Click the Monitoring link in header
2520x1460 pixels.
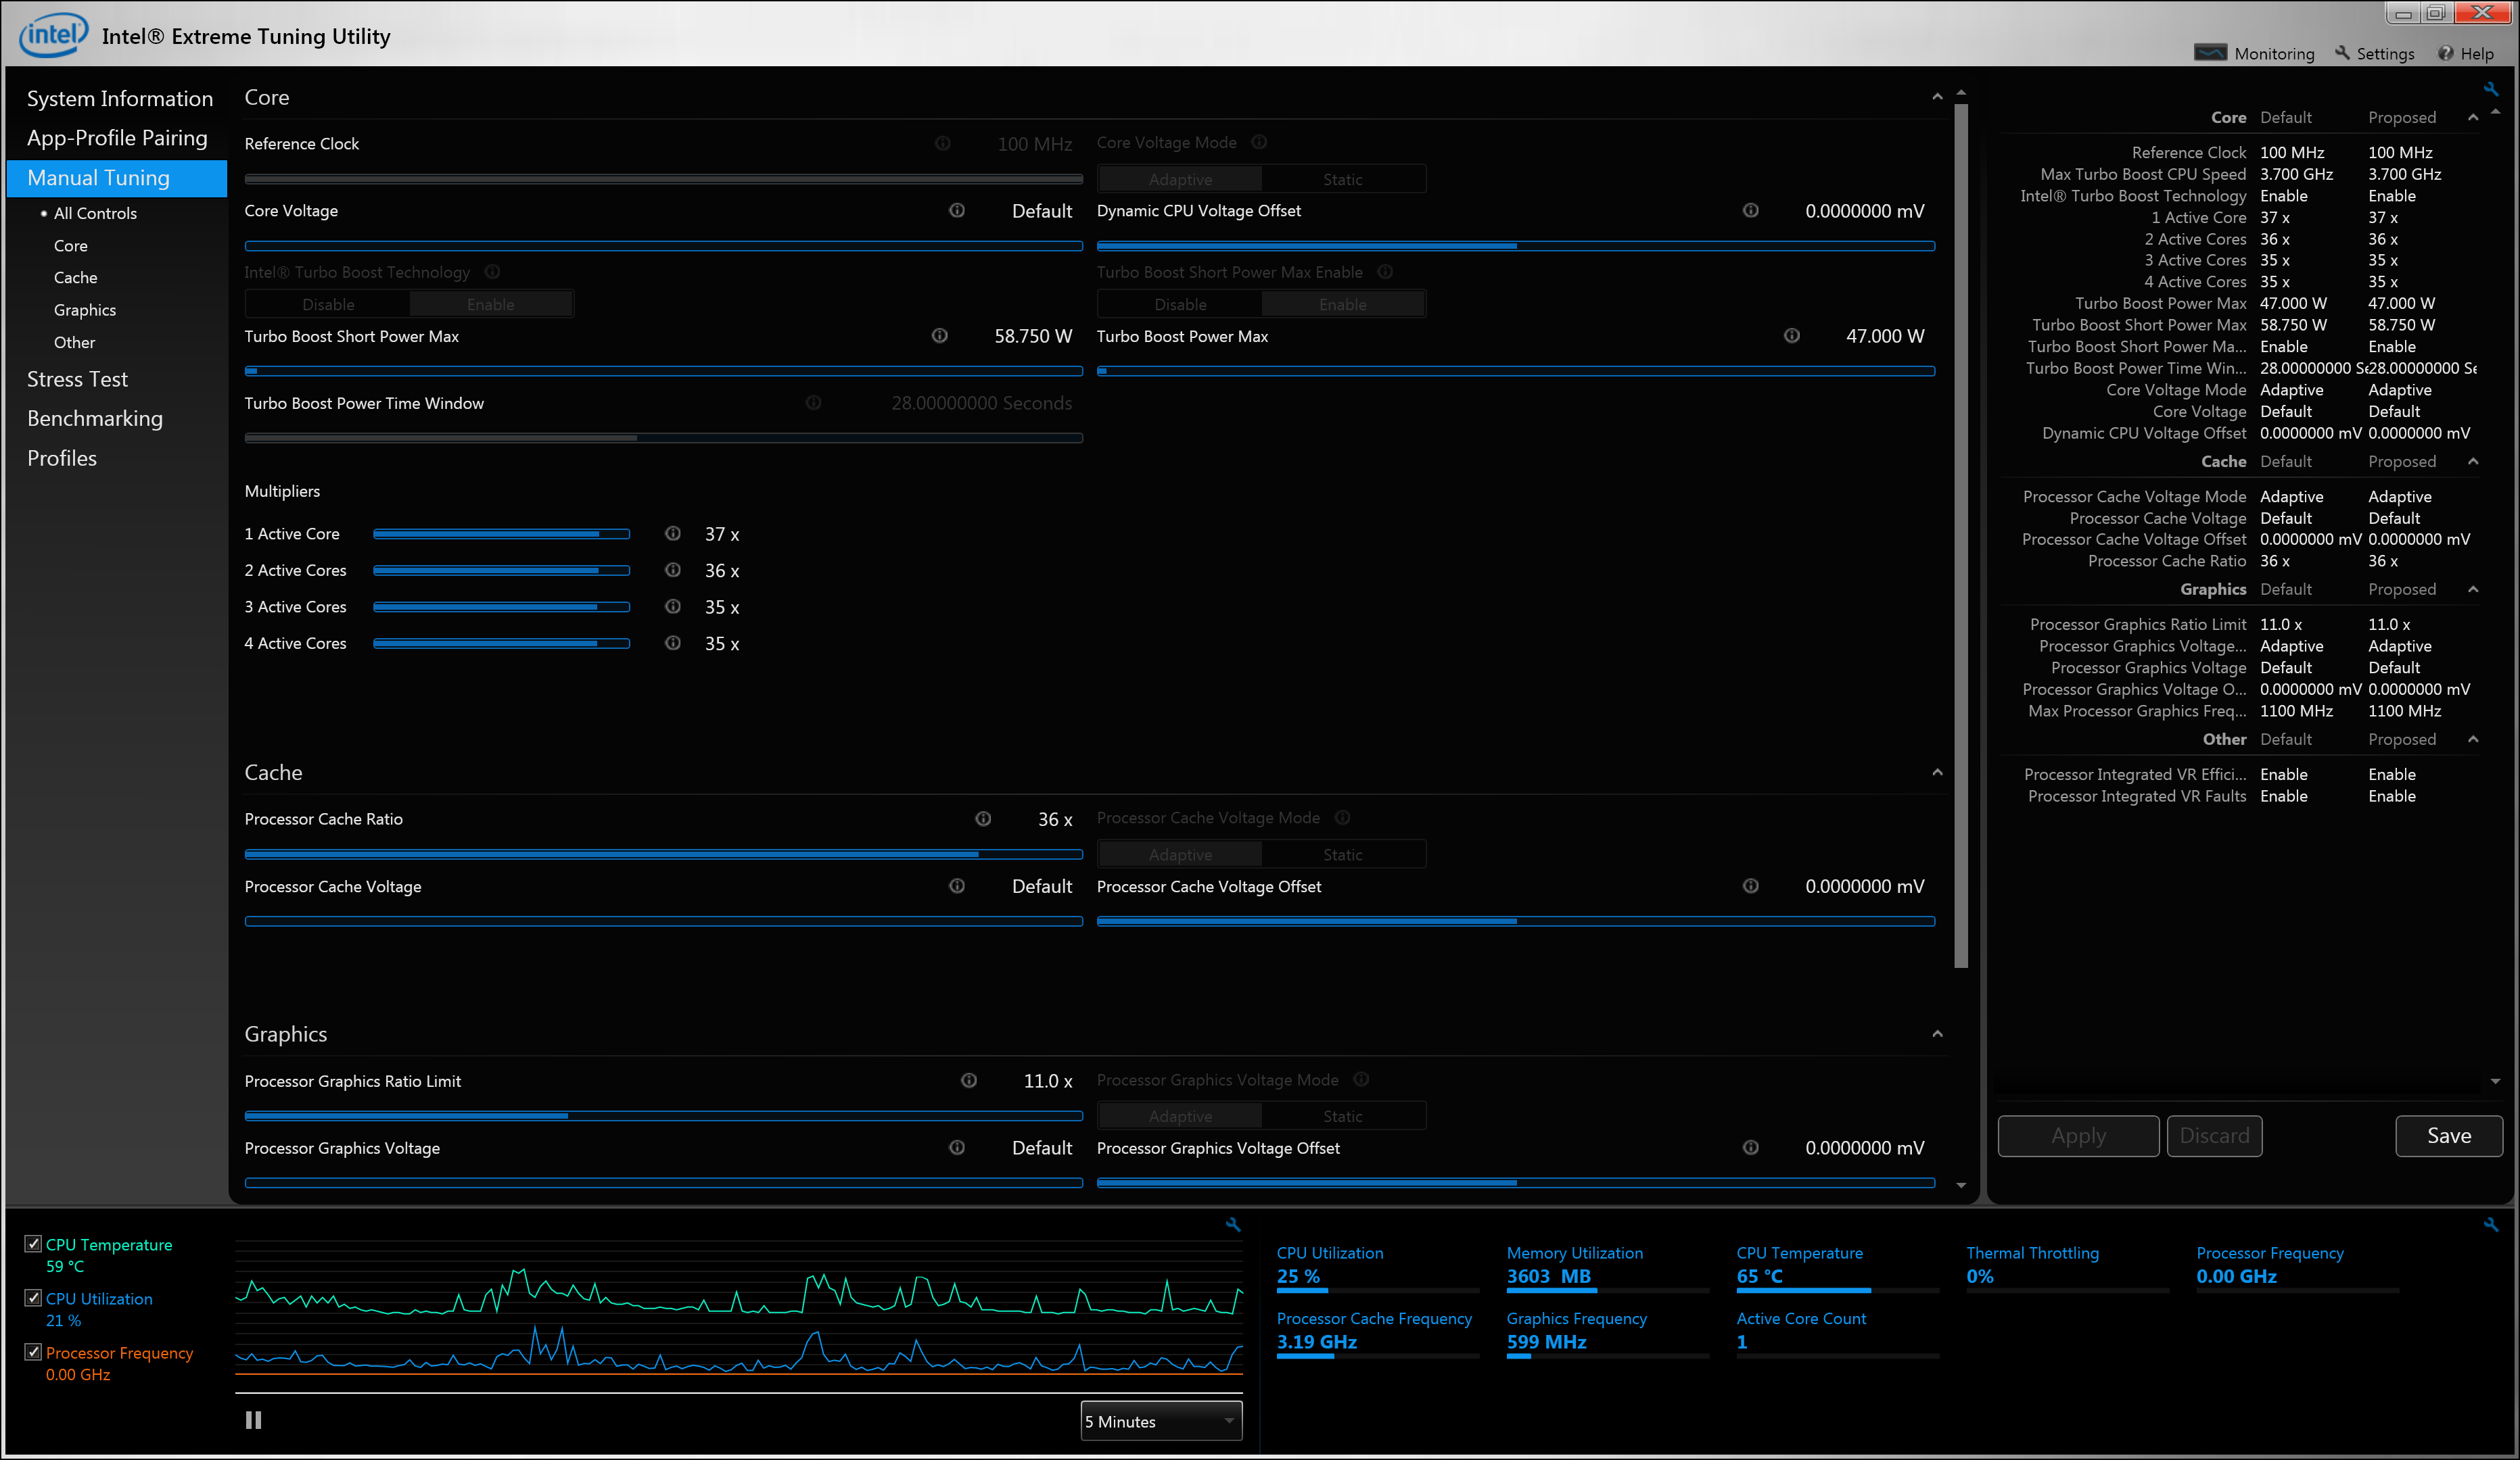tap(2274, 54)
